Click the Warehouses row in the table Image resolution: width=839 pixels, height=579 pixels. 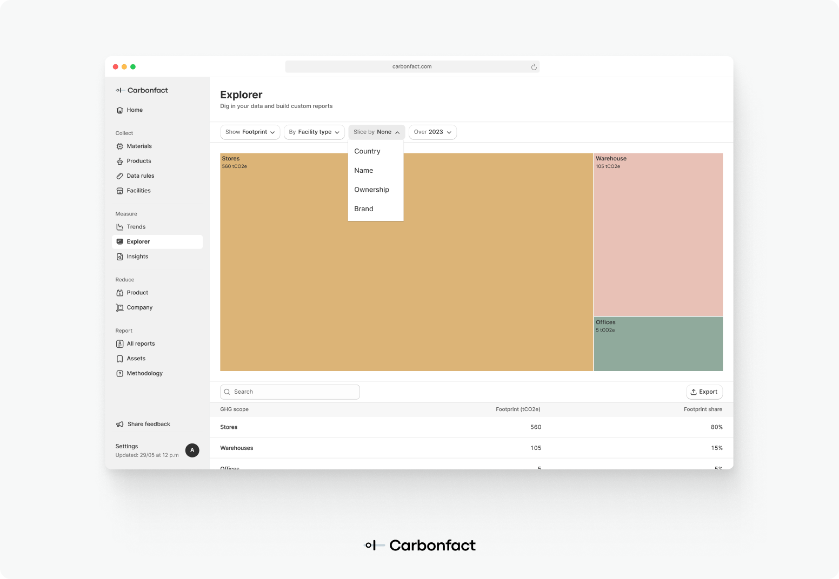pos(471,448)
